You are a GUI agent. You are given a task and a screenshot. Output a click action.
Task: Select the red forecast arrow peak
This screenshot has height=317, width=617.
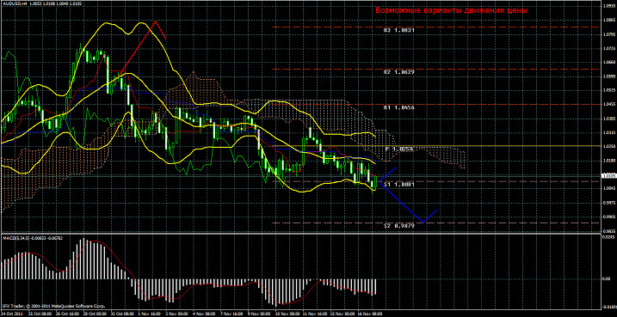pos(156,21)
